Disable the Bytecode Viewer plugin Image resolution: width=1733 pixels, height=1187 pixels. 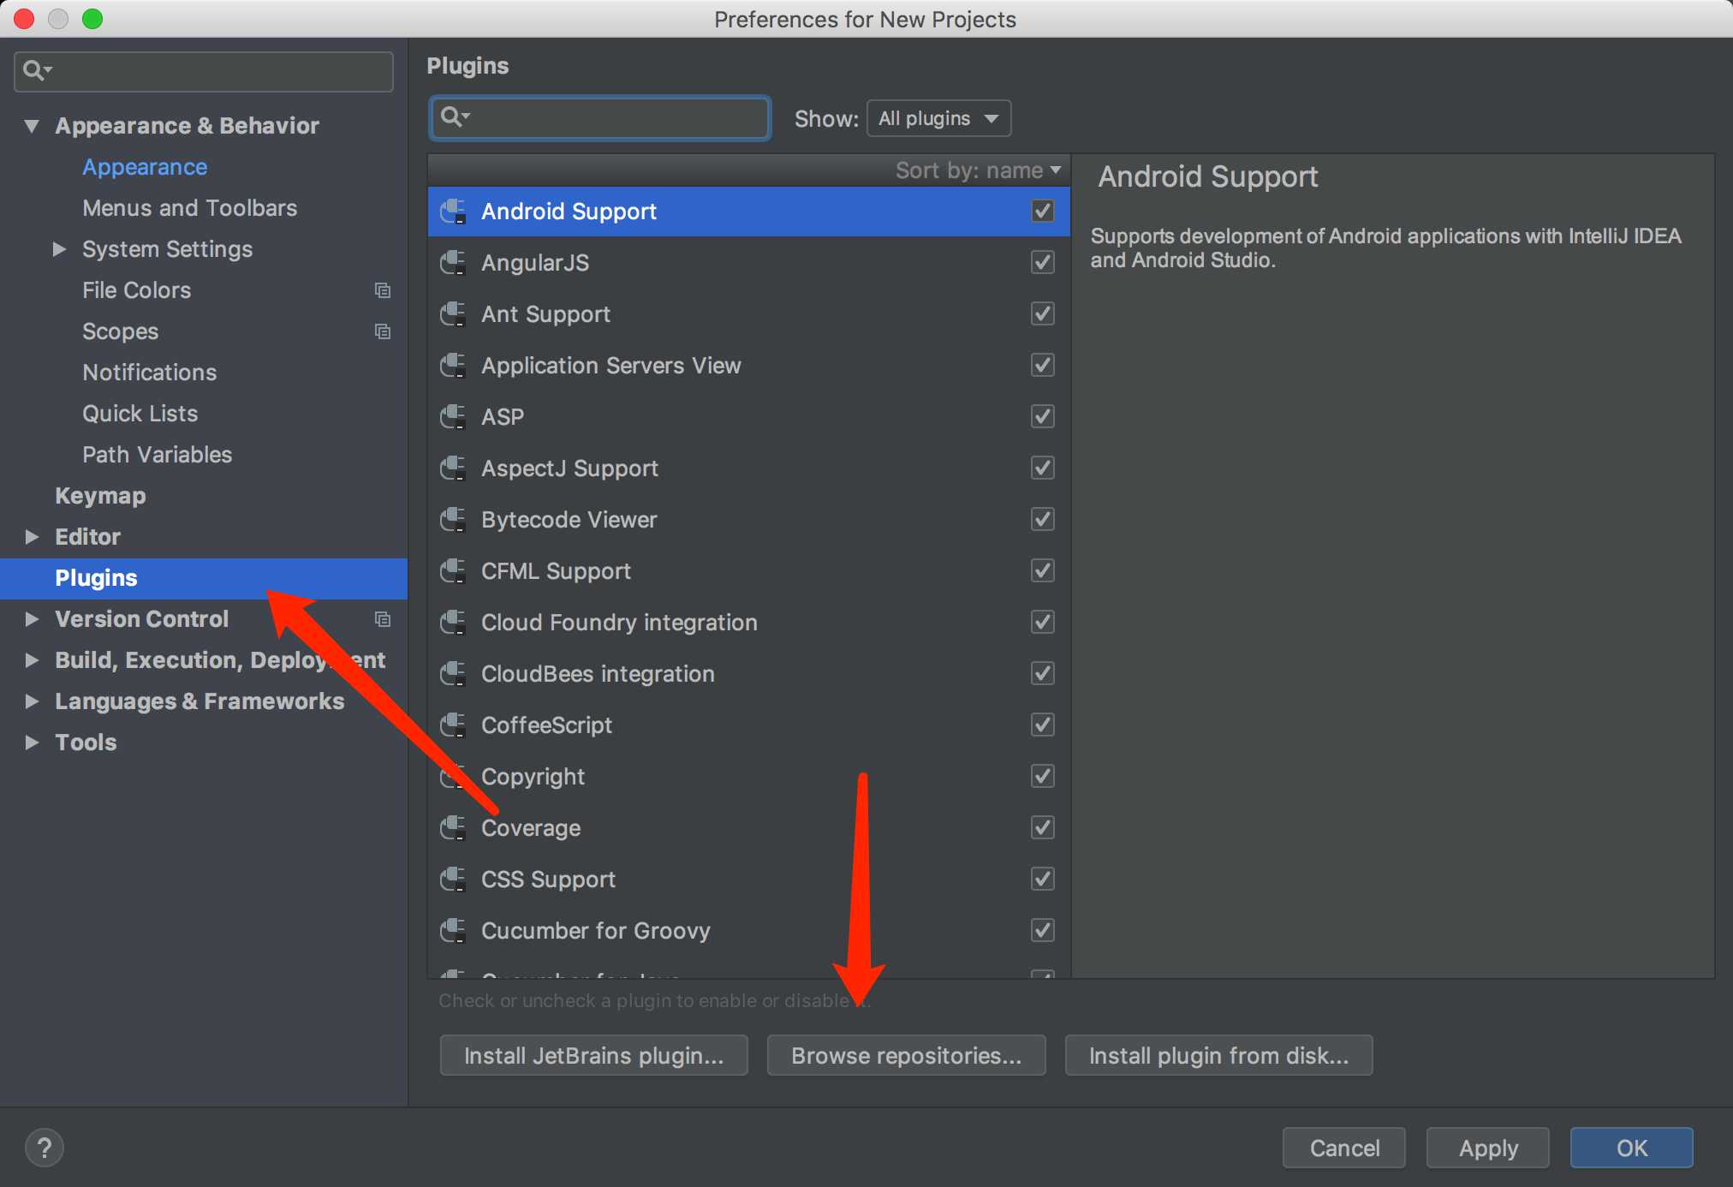coord(1043,519)
